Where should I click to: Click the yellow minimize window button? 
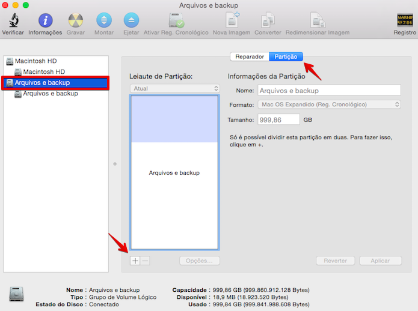point(16,5)
